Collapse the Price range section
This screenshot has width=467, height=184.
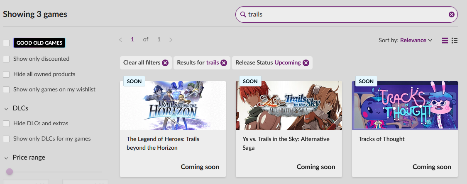pyautogui.click(x=6, y=158)
